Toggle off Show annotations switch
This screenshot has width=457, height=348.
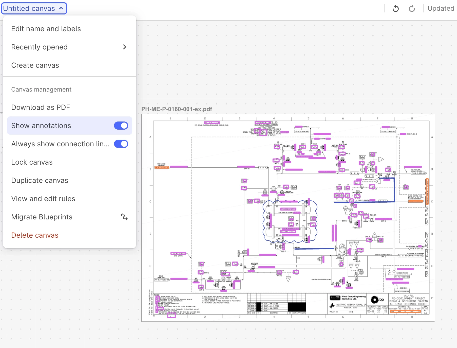click(x=121, y=126)
